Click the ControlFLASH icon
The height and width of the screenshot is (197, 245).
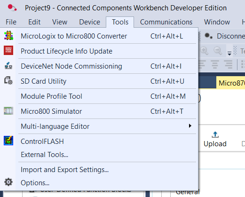[x=8, y=141]
